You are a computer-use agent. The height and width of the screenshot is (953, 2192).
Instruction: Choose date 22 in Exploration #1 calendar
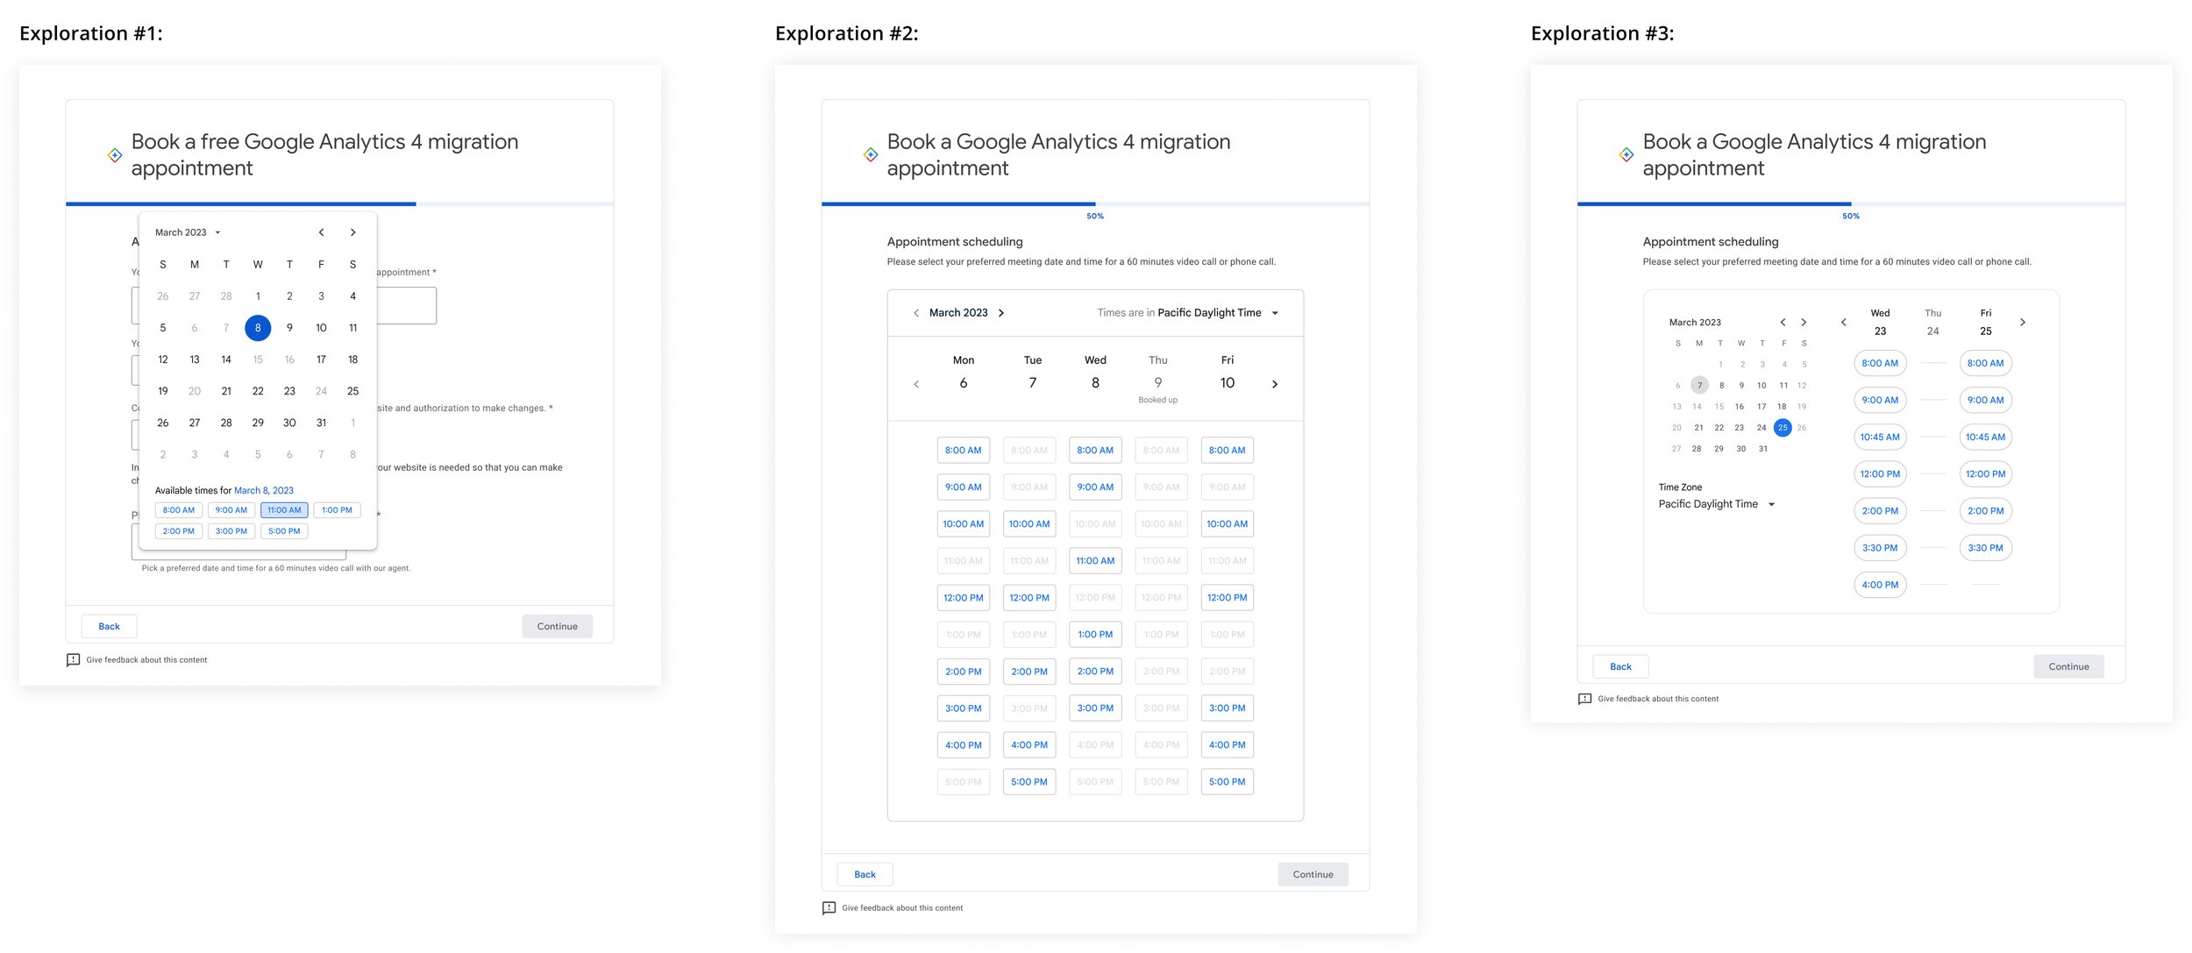click(258, 391)
